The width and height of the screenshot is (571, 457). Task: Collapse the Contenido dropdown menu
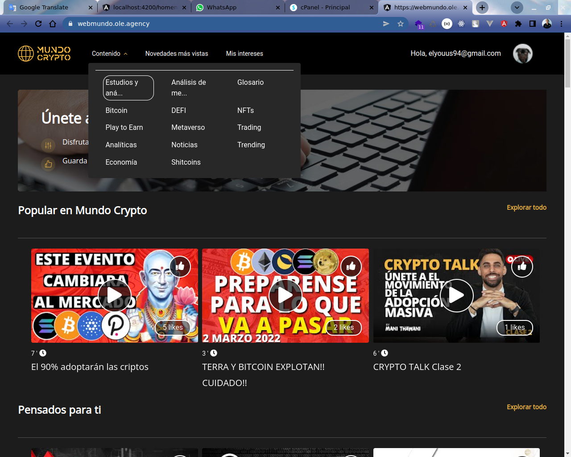(110, 54)
